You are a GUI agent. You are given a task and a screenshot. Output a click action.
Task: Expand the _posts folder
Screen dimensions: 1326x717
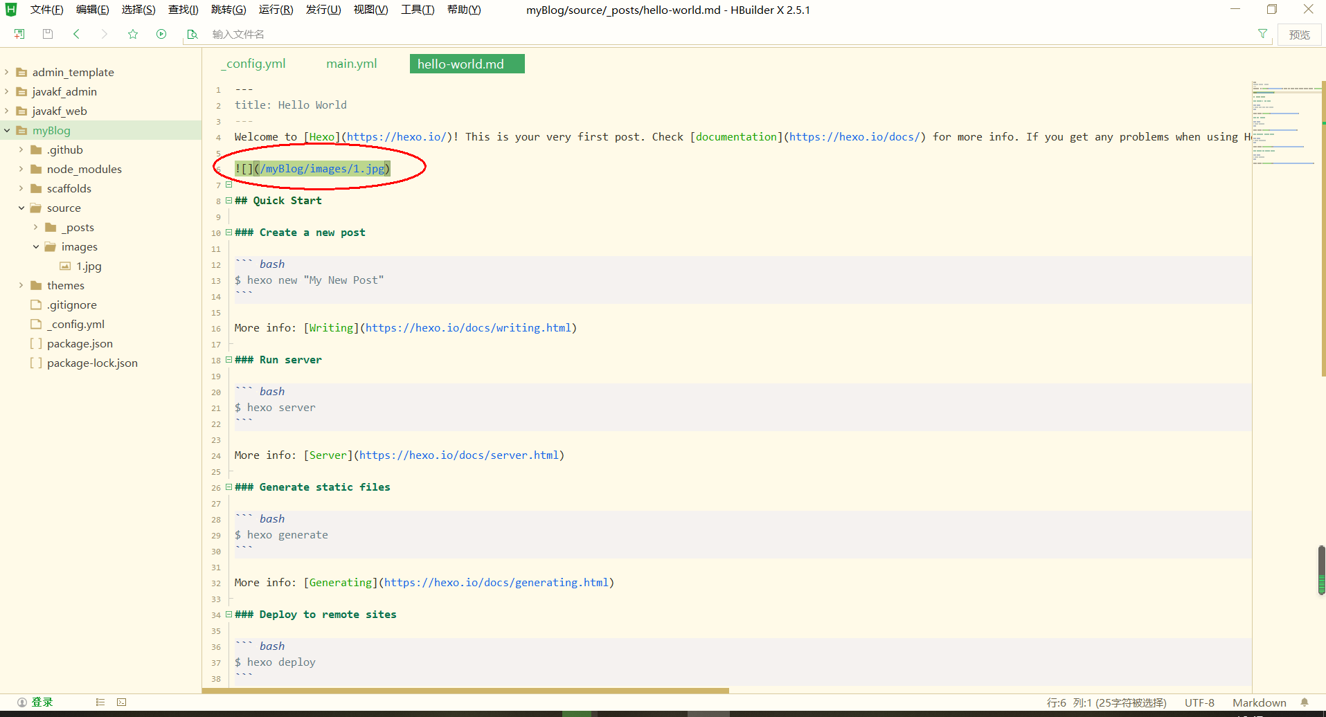coord(36,227)
